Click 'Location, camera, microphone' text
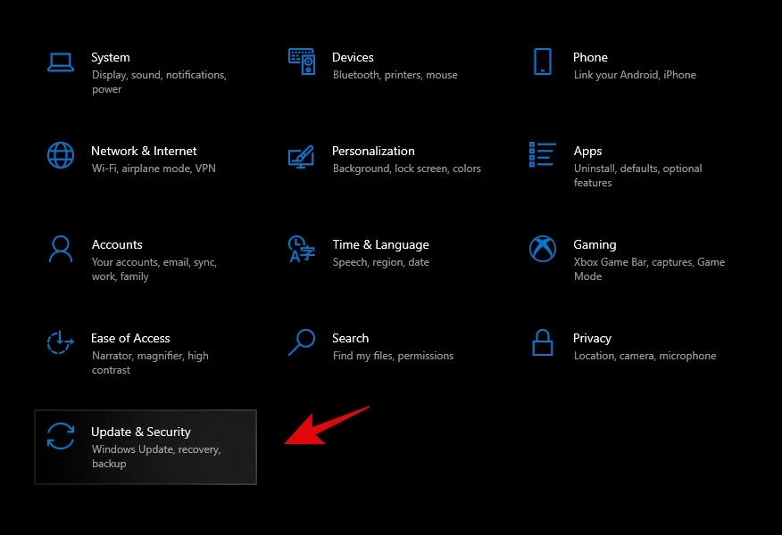 click(x=645, y=356)
